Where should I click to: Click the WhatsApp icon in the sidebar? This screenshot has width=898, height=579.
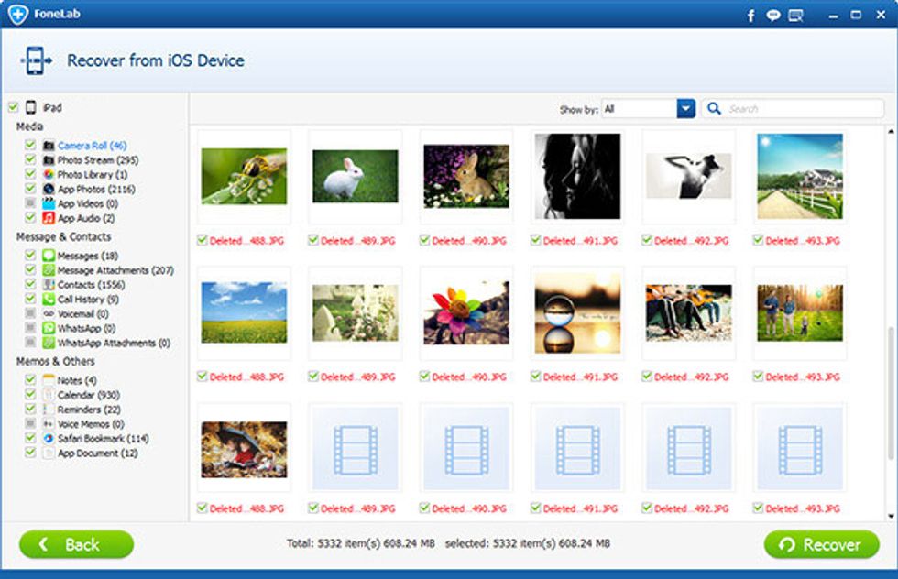tap(49, 328)
